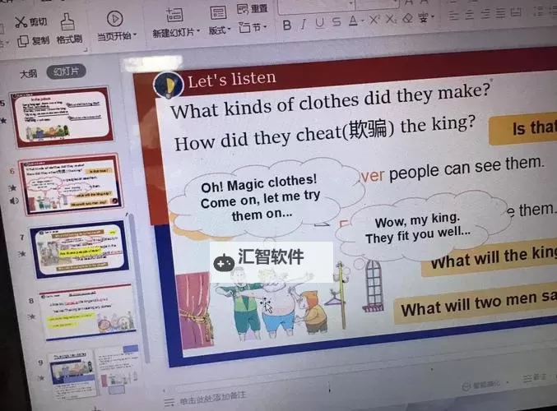The height and width of the screenshot is (411, 557).
Task: Apply distributed alignment icon
Action: point(516,12)
